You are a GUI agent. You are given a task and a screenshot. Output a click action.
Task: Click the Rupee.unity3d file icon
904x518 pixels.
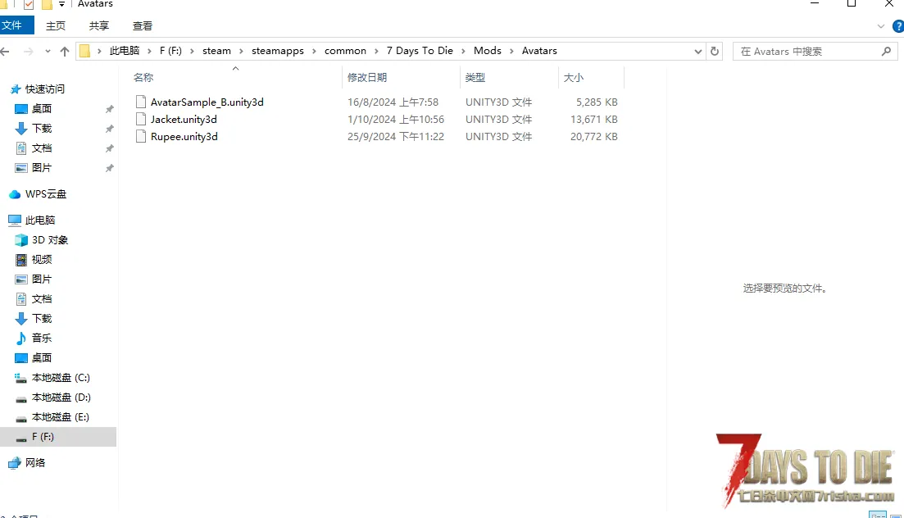coord(141,137)
